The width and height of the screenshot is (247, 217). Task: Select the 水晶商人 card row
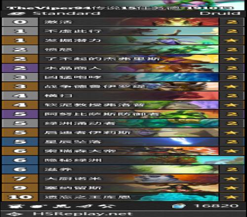tap(123, 68)
